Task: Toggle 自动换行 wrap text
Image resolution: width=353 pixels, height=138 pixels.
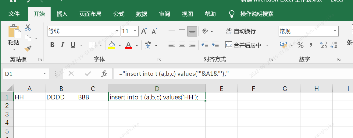Action: tap(241, 31)
